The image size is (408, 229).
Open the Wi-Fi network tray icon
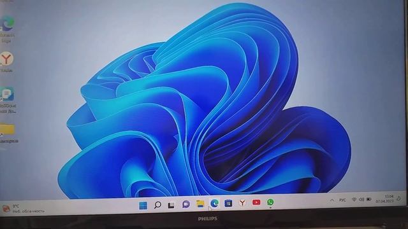pyautogui.click(x=354, y=199)
